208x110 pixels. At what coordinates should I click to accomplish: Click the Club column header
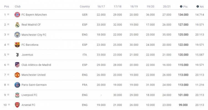coord(18,6)
